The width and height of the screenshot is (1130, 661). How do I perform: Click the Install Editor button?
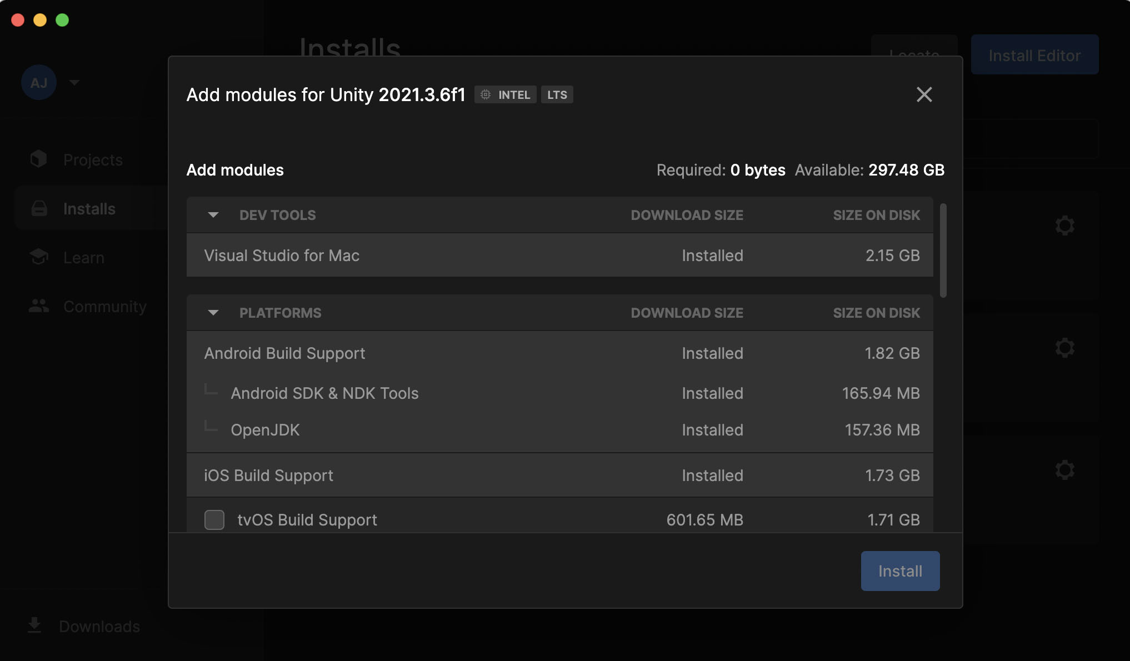click(1034, 55)
